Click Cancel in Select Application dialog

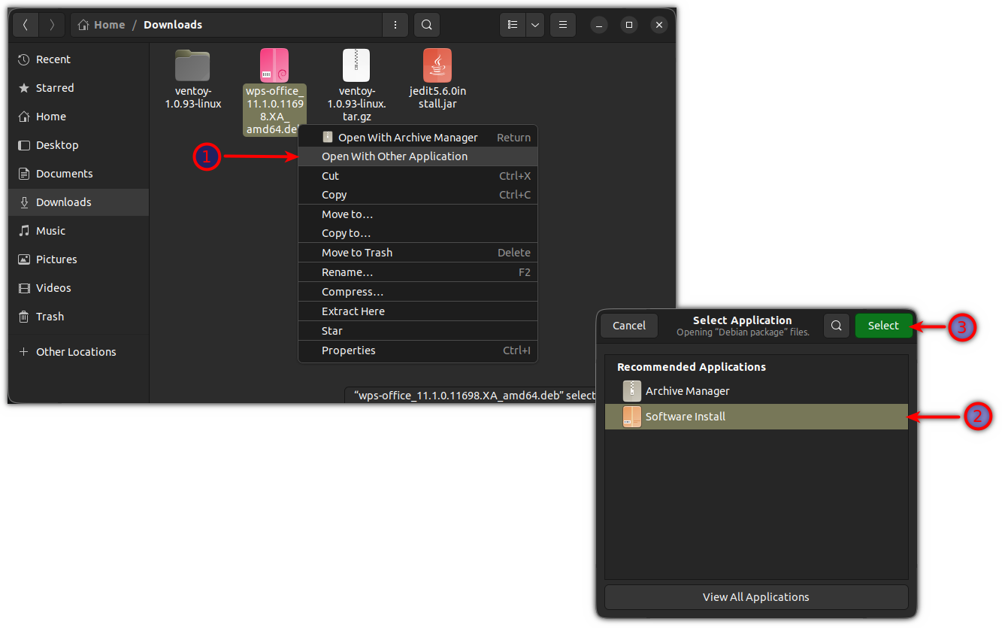(x=629, y=326)
